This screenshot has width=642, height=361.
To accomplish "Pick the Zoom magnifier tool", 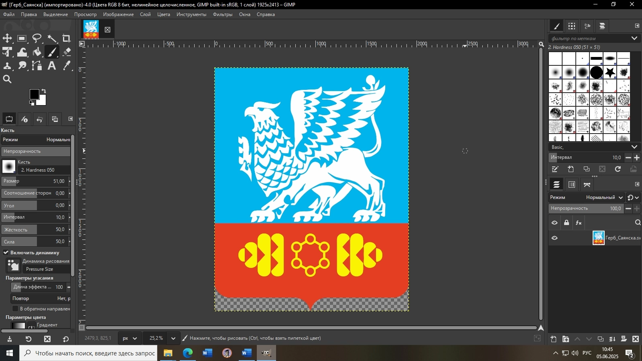I will 7,79.
